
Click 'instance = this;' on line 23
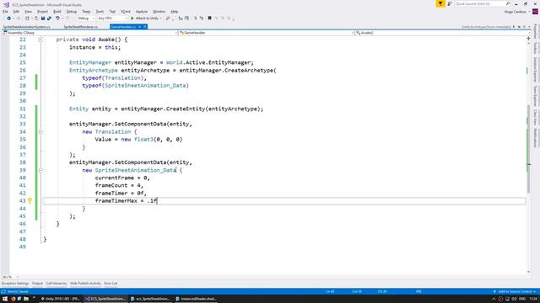(95, 47)
